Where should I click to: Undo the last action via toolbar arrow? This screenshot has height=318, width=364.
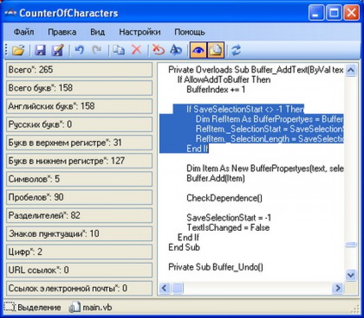click(x=79, y=50)
